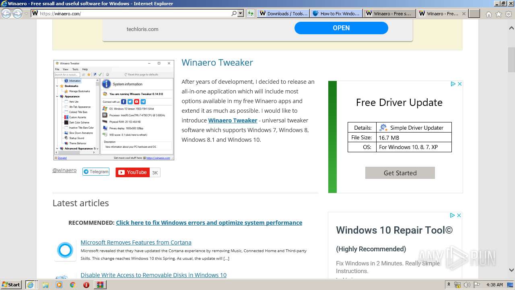The height and width of the screenshot is (290, 515).
Task: Click the '(Highly Recommended)' ad text
Action: 371,249
